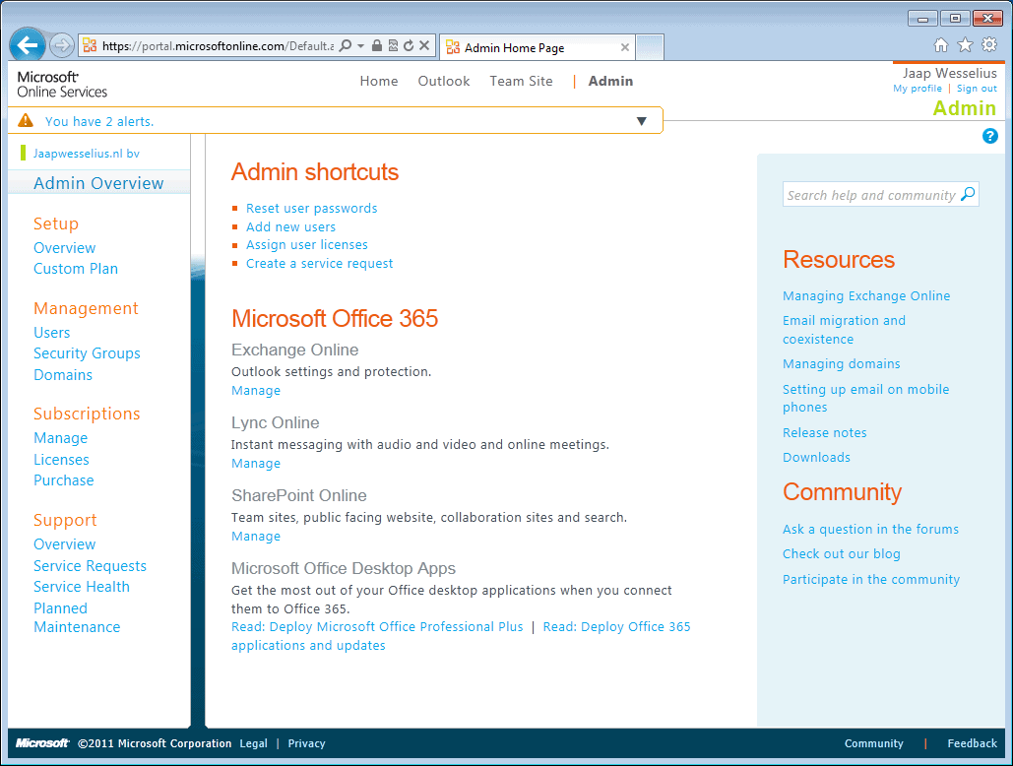Select Admin Overview in sidebar
This screenshot has width=1013, height=766.
(x=98, y=183)
